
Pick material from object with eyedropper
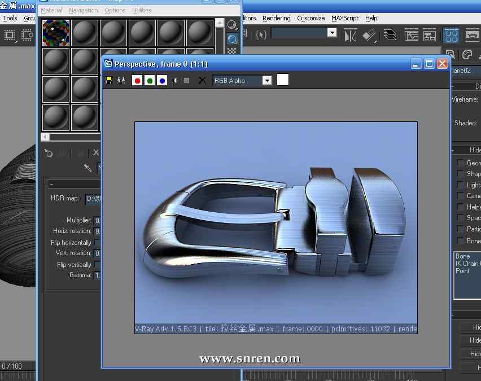point(88,168)
